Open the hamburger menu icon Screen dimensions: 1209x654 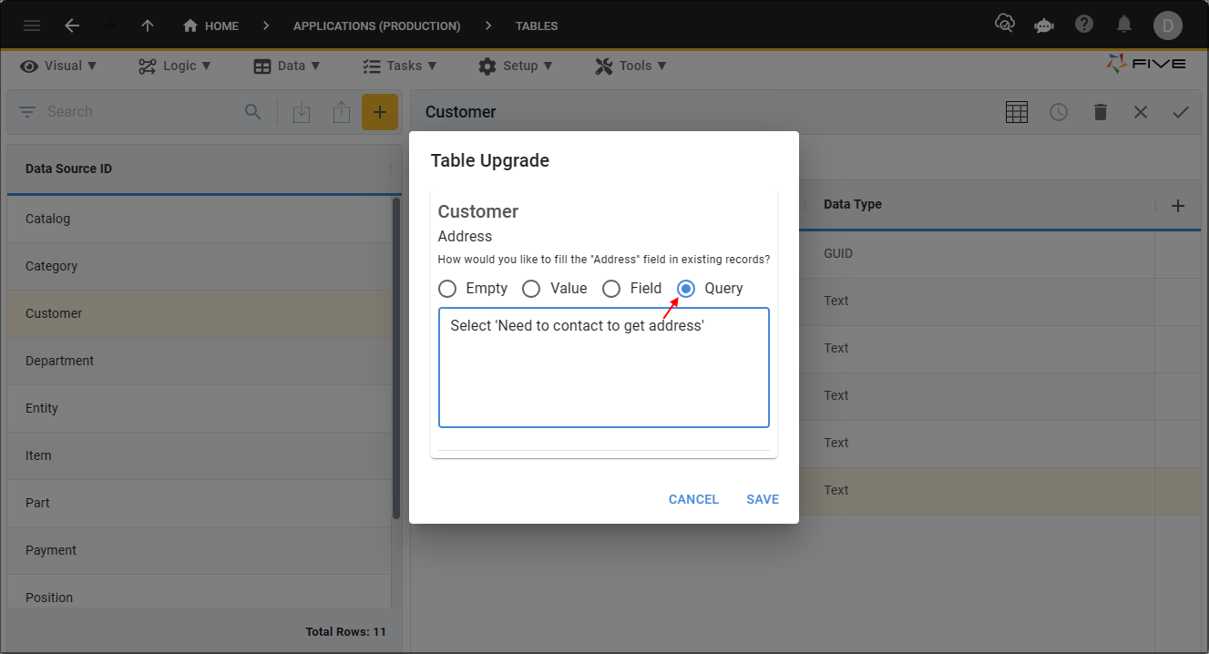tap(32, 26)
